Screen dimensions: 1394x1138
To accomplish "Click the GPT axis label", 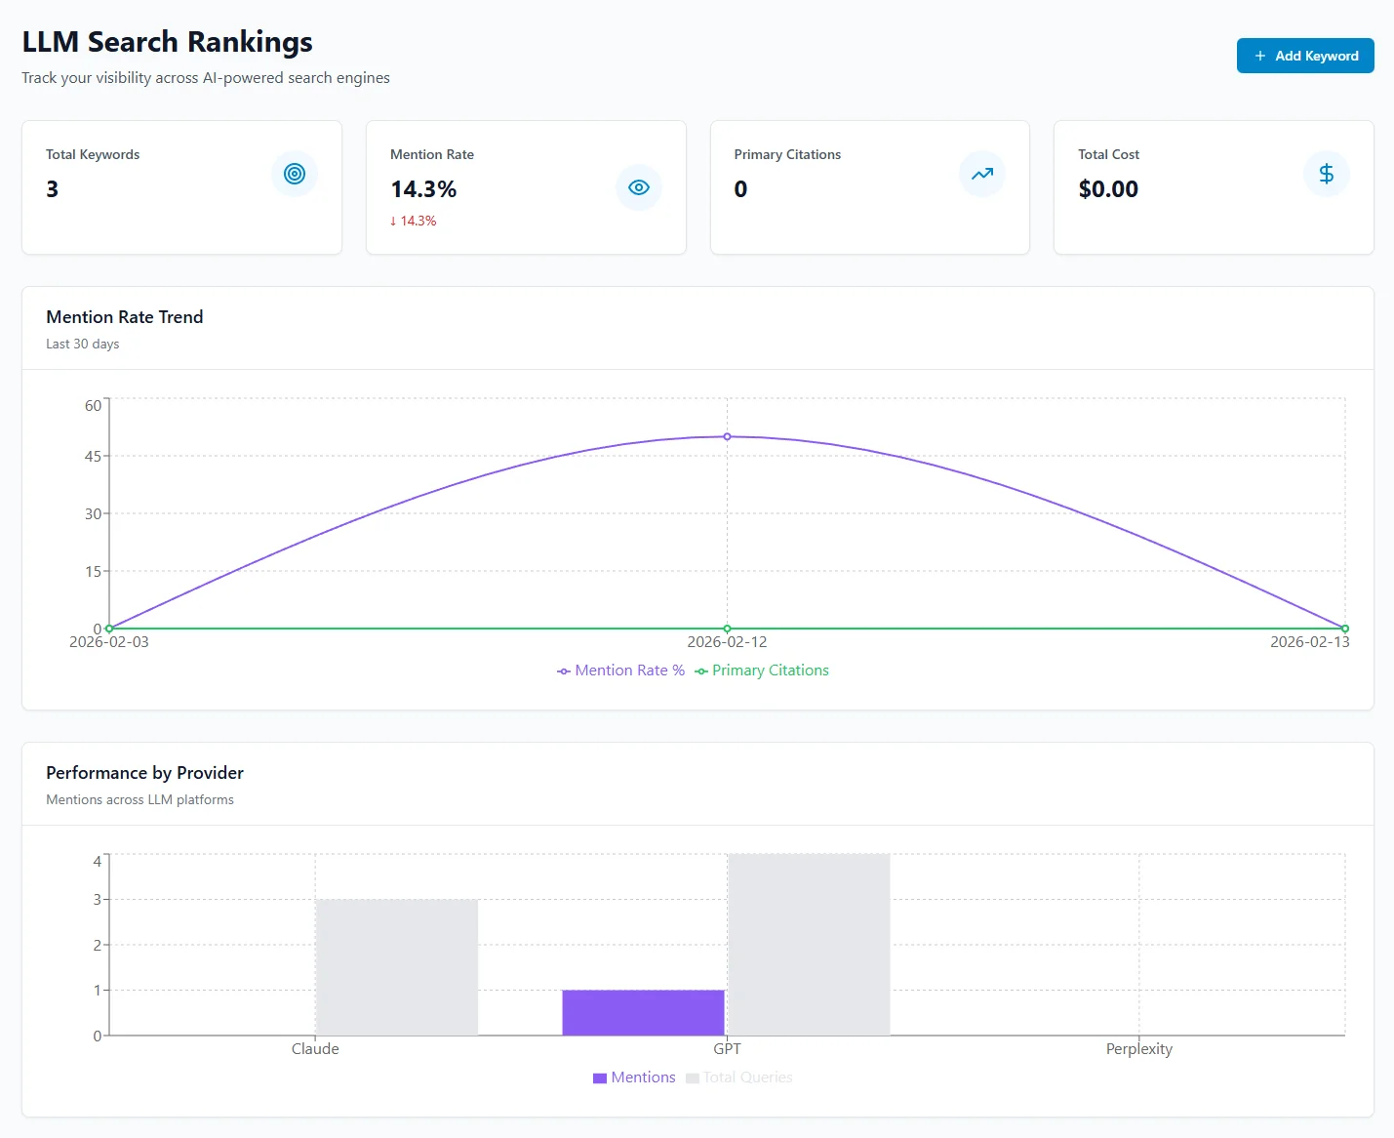I will point(727,1048).
